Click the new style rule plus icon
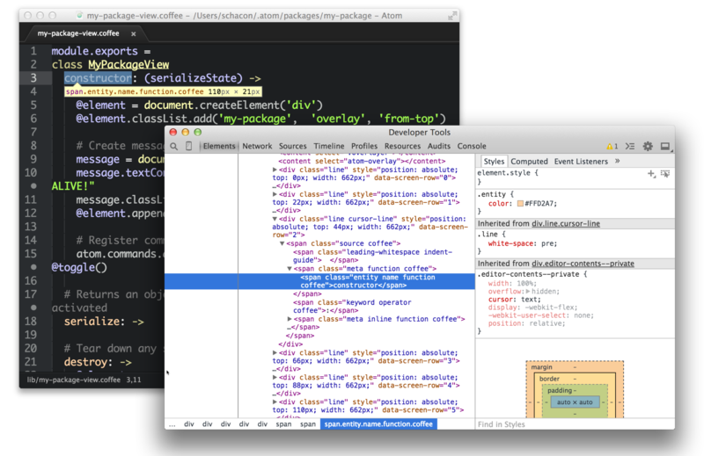The width and height of the screenshot is (704, 456). [x=651, y=174]
